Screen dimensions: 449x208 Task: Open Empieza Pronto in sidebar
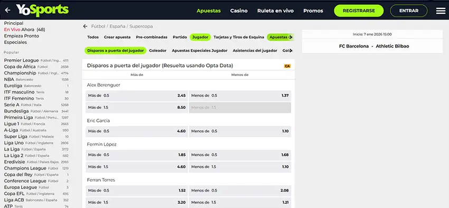pyautogui.click(x=22, y=36)
